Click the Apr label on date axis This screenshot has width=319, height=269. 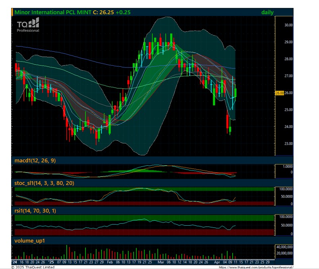pyautogui.click(x=217, y=262)
